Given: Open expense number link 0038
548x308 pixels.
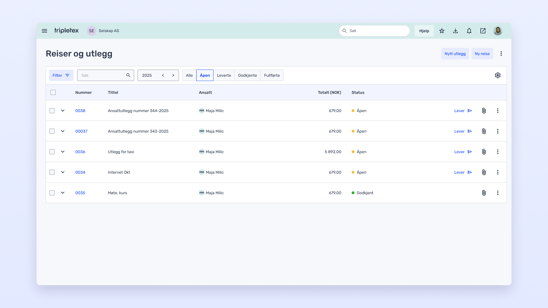Looking at the screenshot, I should click(80, 111).
